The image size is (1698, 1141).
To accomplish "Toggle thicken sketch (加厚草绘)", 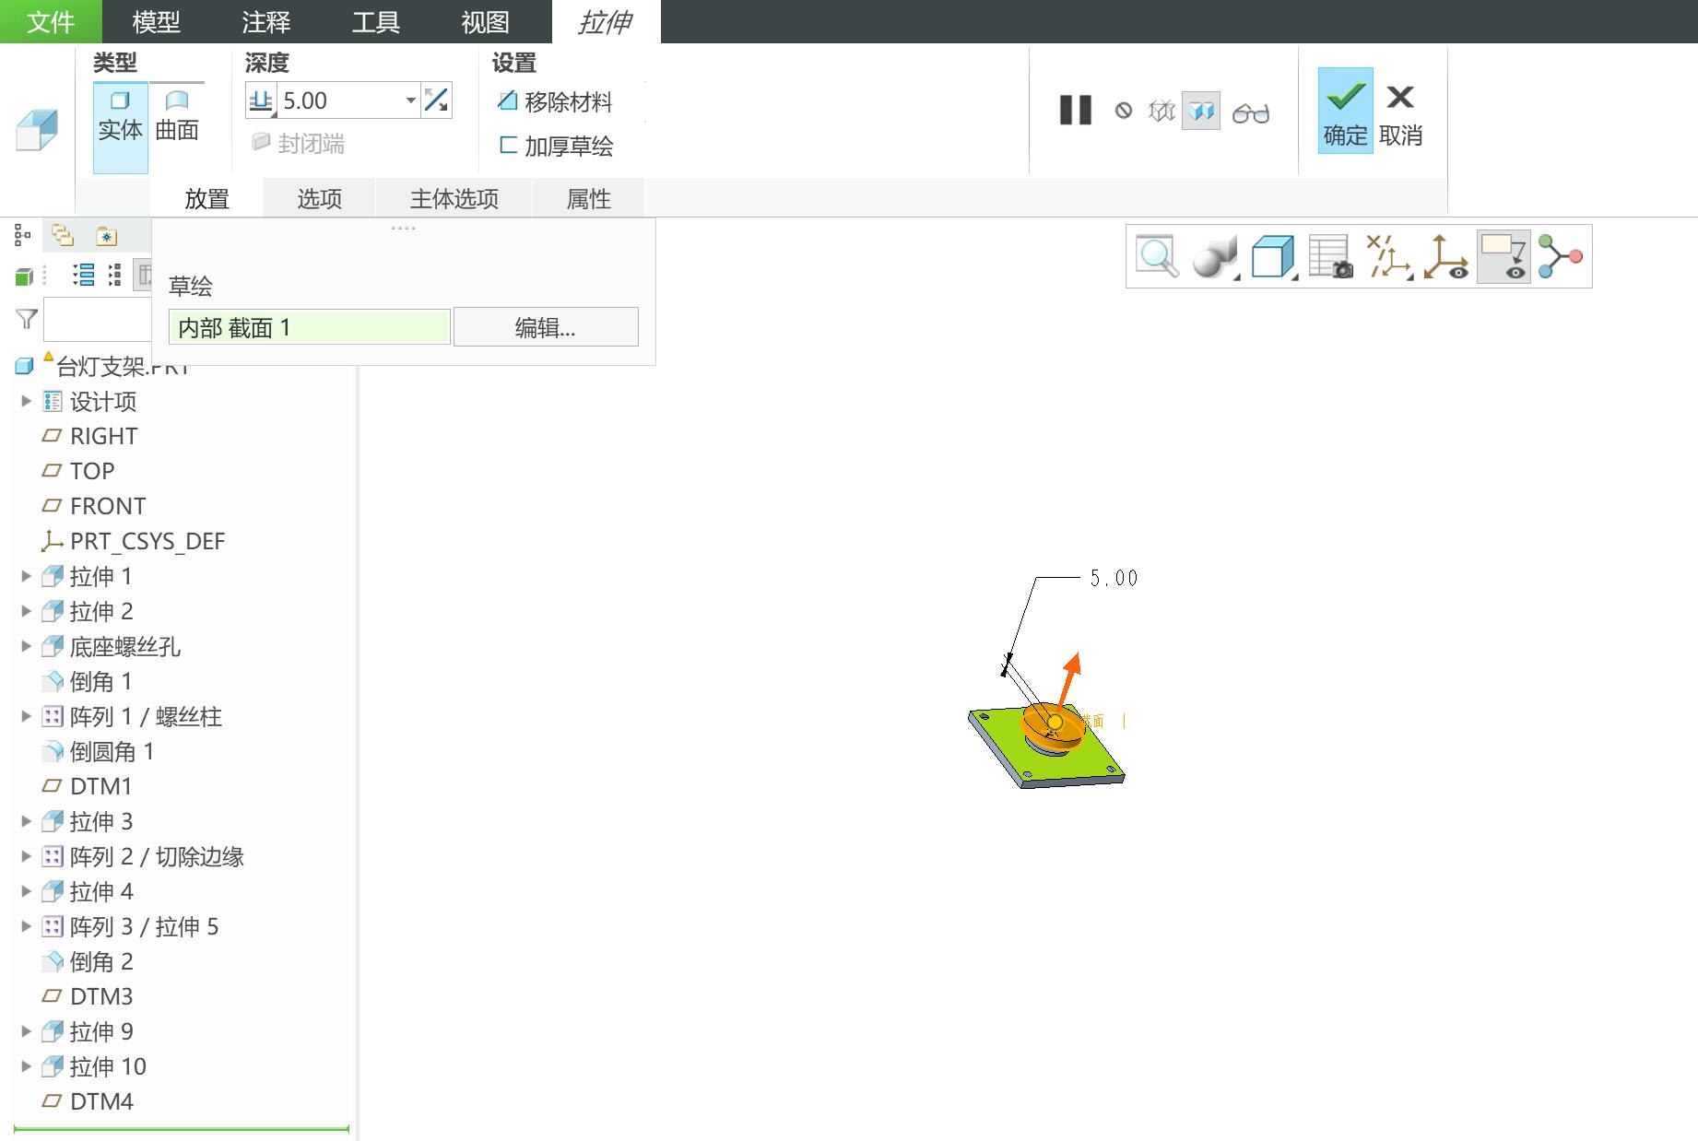I will click(x=556, y=146).
